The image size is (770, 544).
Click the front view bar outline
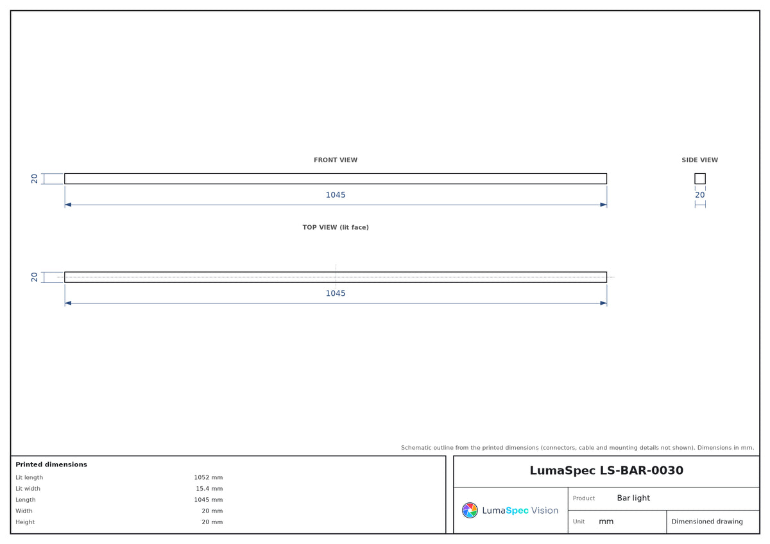336,179
